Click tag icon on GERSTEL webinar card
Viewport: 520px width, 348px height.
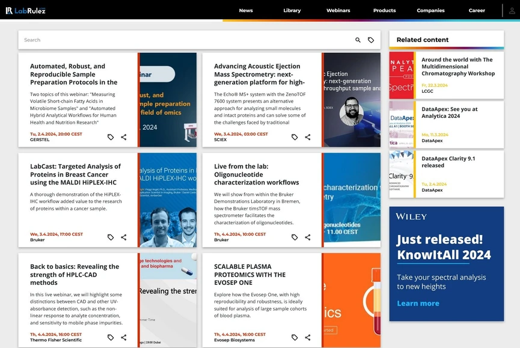(111, 137)
